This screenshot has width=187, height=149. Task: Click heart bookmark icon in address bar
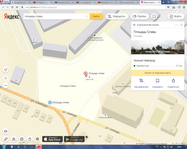(168, 7)
